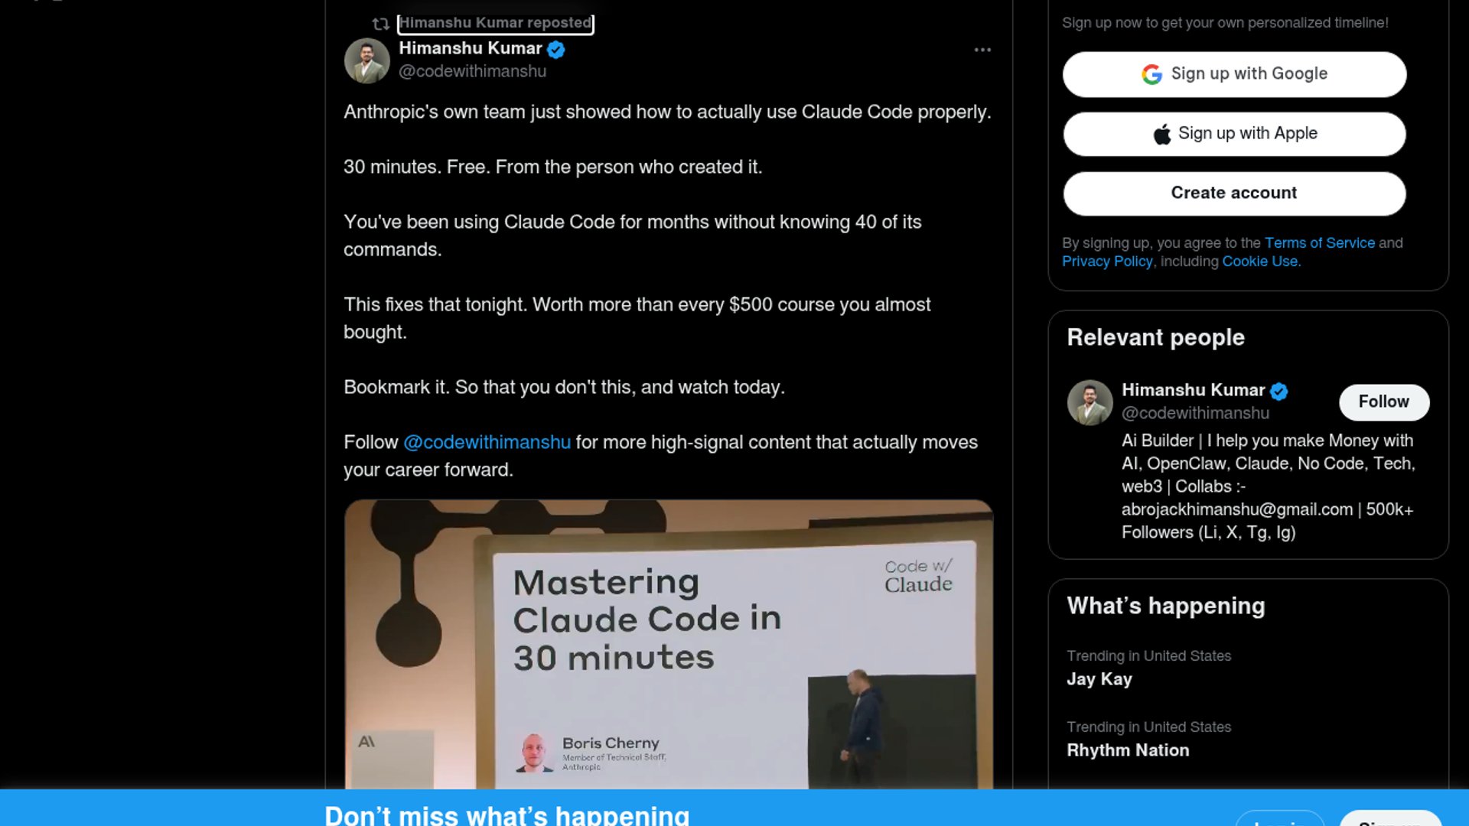Image resolution: width=1469 pixels, height=826 pixels.
Task: Sign up with Google
Action: (x=1234, y=74)
